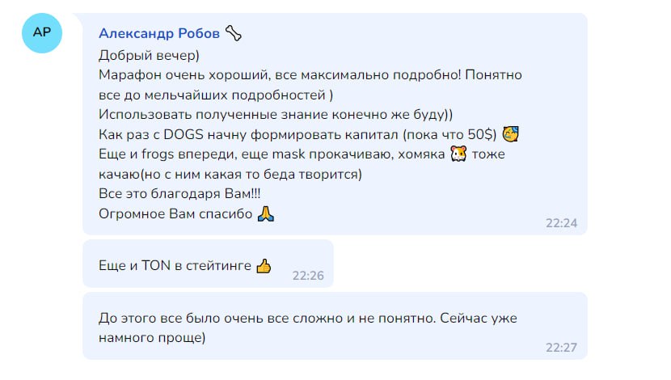The image size is (671, 380).
Task: Click the praying hands emoji
Action: [266, 214]
